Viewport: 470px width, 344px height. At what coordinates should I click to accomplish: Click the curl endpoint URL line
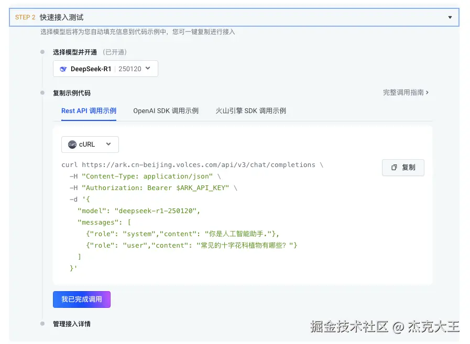(x=192, y=165)
